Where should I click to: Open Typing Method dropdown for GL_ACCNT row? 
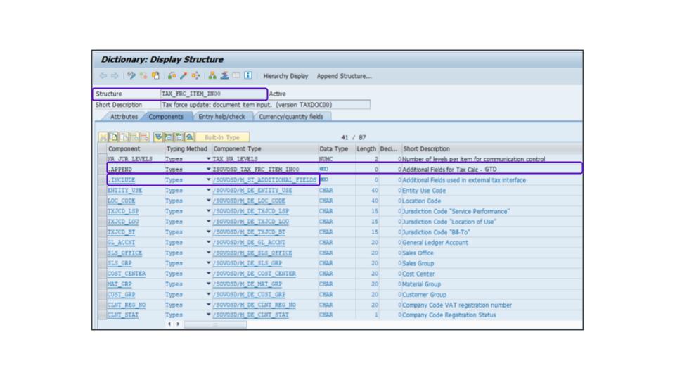(208, 243)
